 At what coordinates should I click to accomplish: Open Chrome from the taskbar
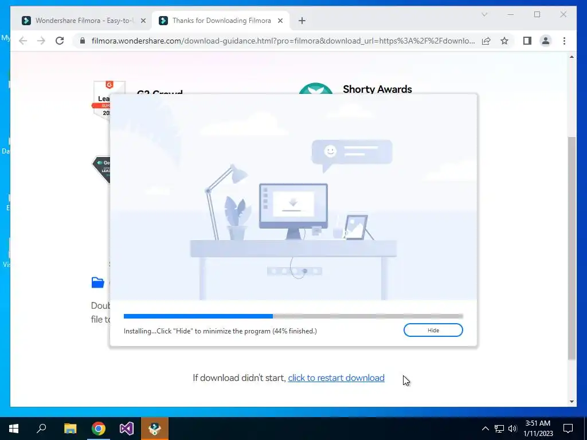99,429
